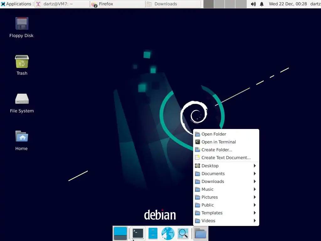
Task: Select the fourth workspace in switcher
Action: pyautogui.click(x=241, y=4)
